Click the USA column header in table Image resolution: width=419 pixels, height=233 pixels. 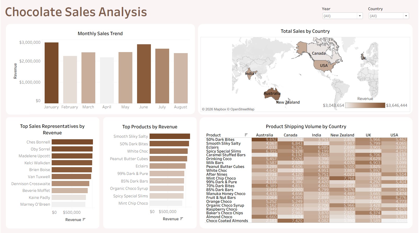394,135
